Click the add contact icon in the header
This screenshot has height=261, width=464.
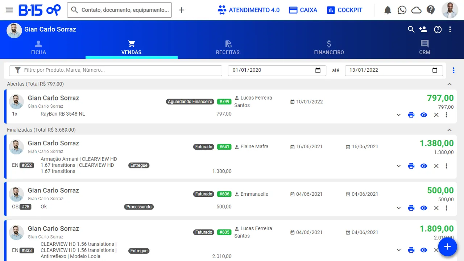423,29
